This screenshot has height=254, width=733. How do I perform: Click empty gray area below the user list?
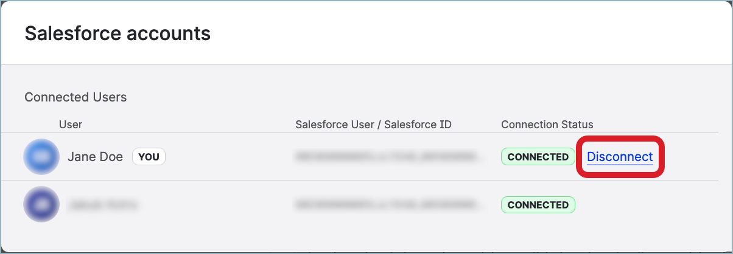(365, 237)
